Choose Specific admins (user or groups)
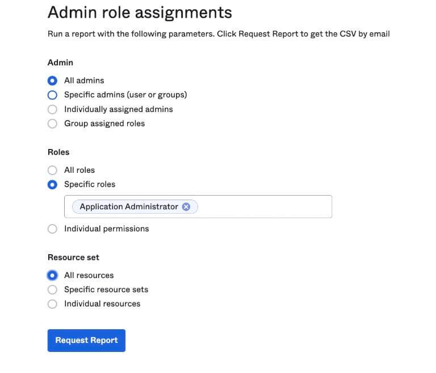436x373 pixels. 53,95
